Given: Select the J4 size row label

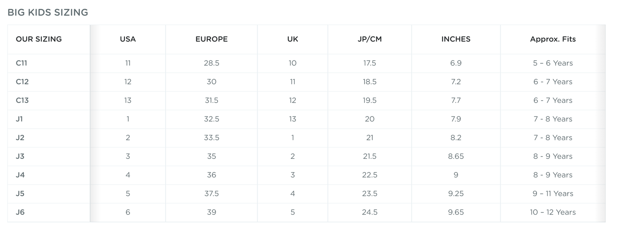Looking at the screenshot, I should point(20,175).
